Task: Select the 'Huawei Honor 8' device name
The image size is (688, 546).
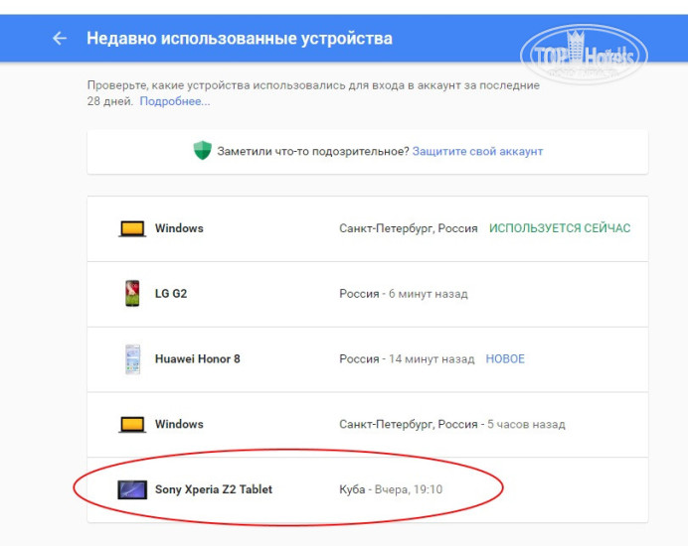Action: [x=197, y=359]
